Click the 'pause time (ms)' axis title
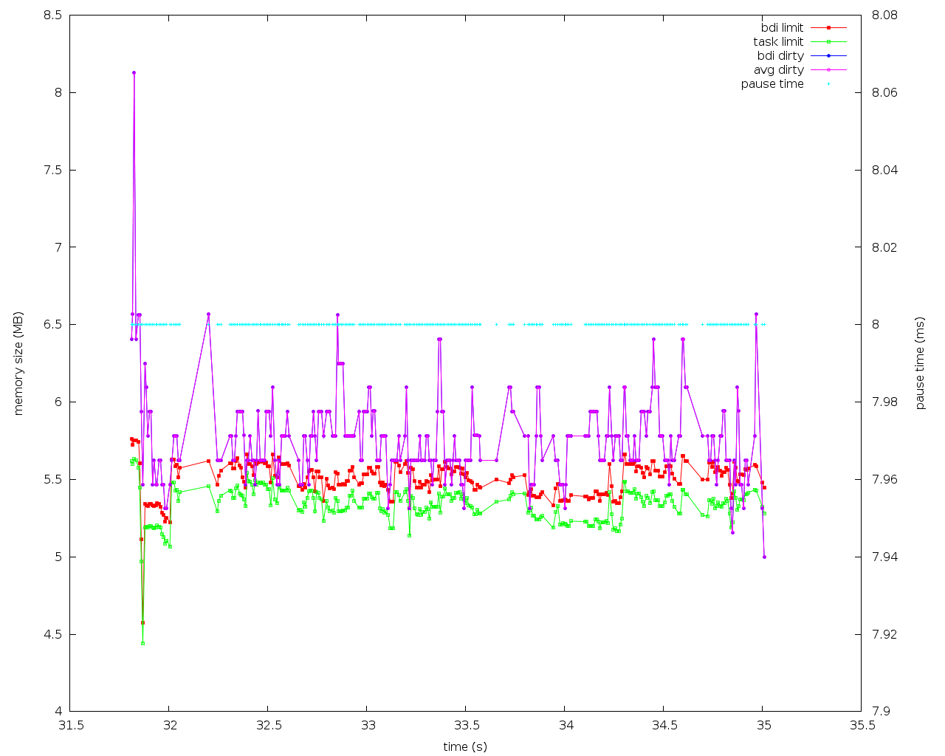 (920, 363)
